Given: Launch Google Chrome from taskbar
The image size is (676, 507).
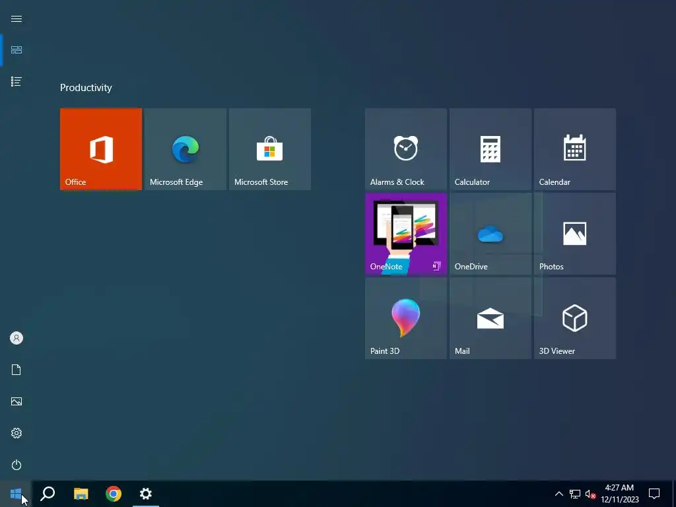Looking at the screenshot, I should 114,494.
